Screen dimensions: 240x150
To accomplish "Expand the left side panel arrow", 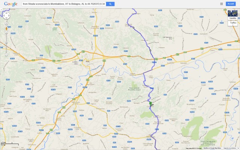I will point(1,9).
